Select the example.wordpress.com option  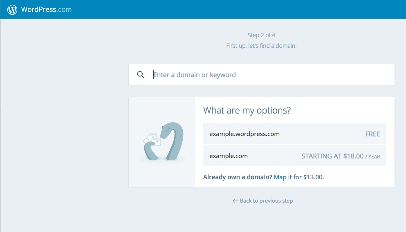[295, 134]
